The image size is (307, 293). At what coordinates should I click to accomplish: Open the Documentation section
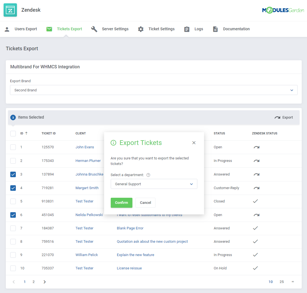pyautogui.click(x=236, y=29)
